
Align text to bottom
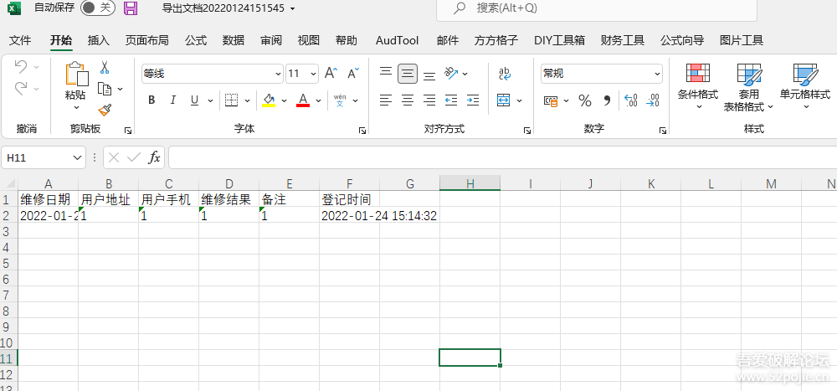coord(429,75)
